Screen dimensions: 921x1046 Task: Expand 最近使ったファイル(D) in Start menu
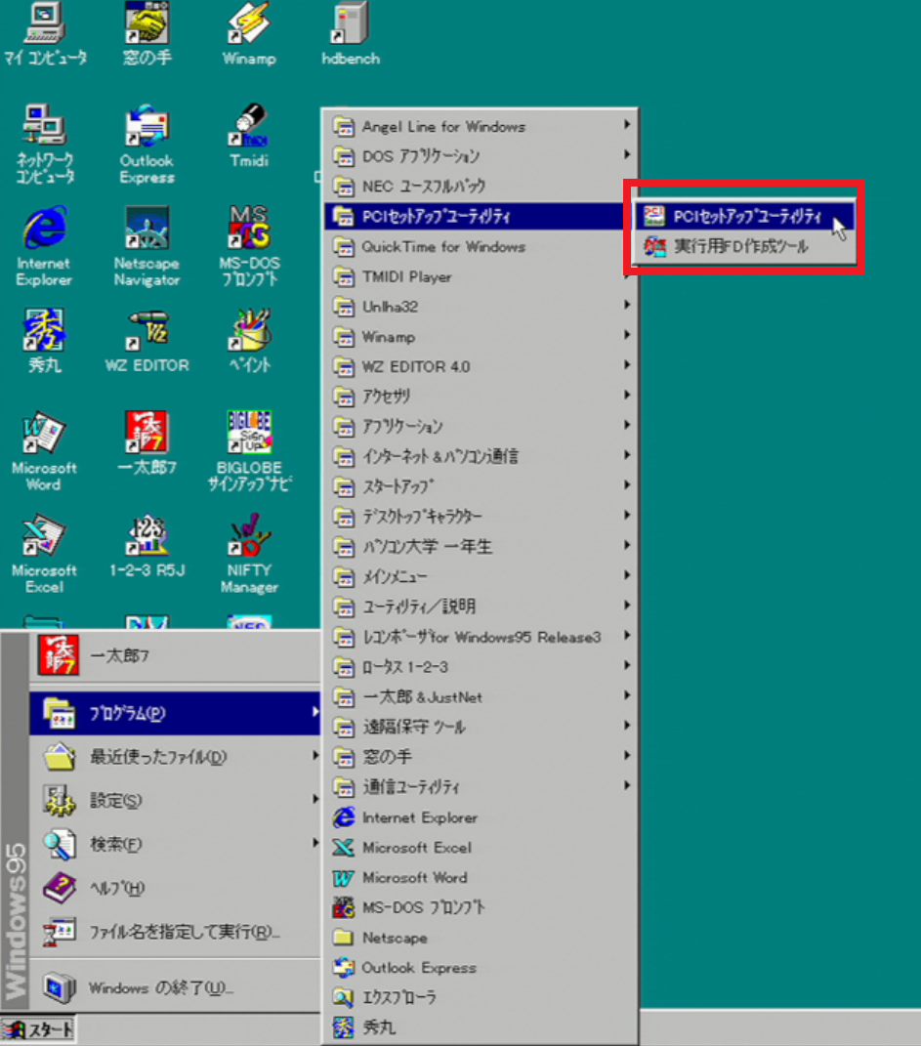[175, 757]
